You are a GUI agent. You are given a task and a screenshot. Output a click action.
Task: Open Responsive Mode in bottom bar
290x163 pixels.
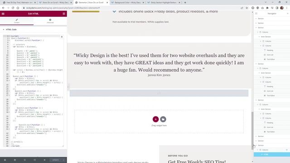[34, 160]
